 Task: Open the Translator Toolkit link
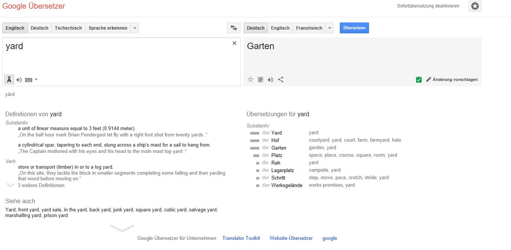[241, 238]
